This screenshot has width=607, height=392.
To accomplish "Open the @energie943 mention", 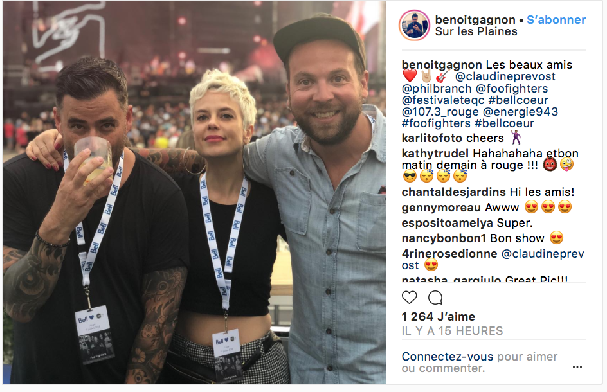I will (521, 112).
